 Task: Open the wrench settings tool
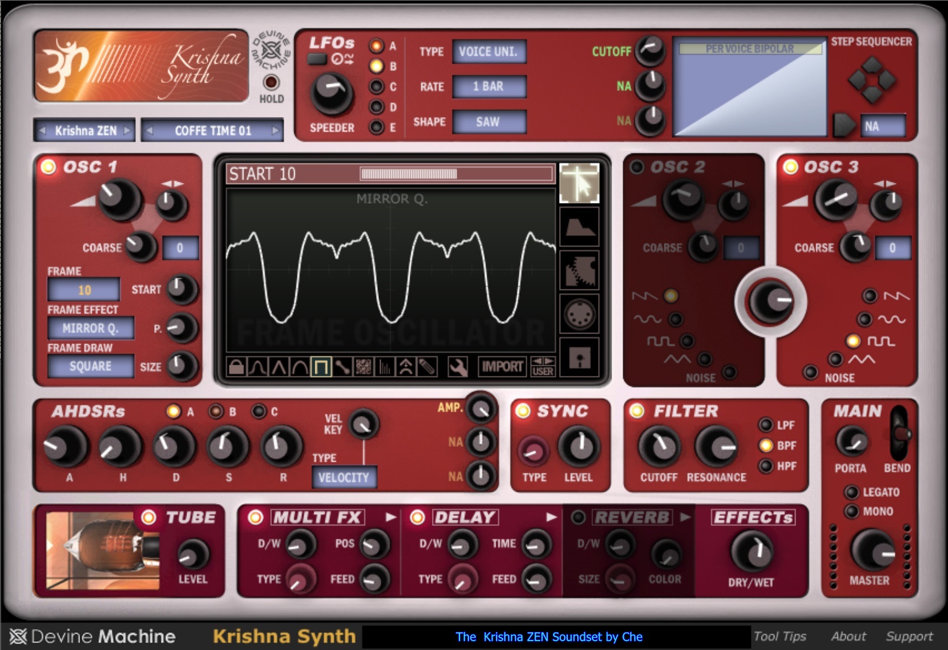(458, 367)
